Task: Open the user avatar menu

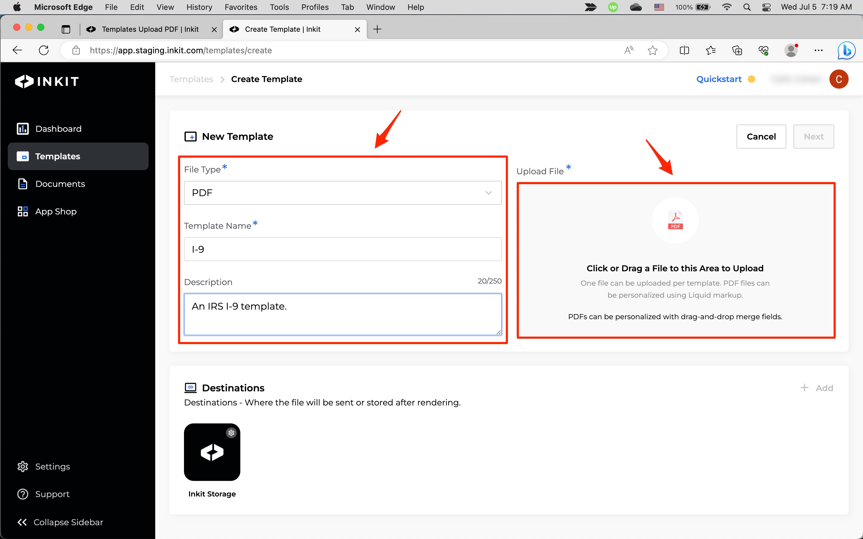Action: click(x=838, y=79)
